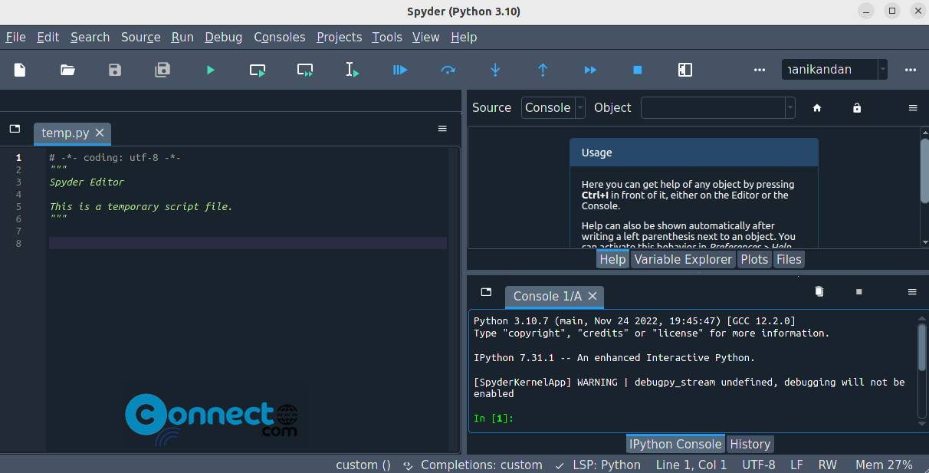The width and height of the screenshot is (929, 473).
Task: Remove all variables with the console clear icon
Action: tap(819, 291)
